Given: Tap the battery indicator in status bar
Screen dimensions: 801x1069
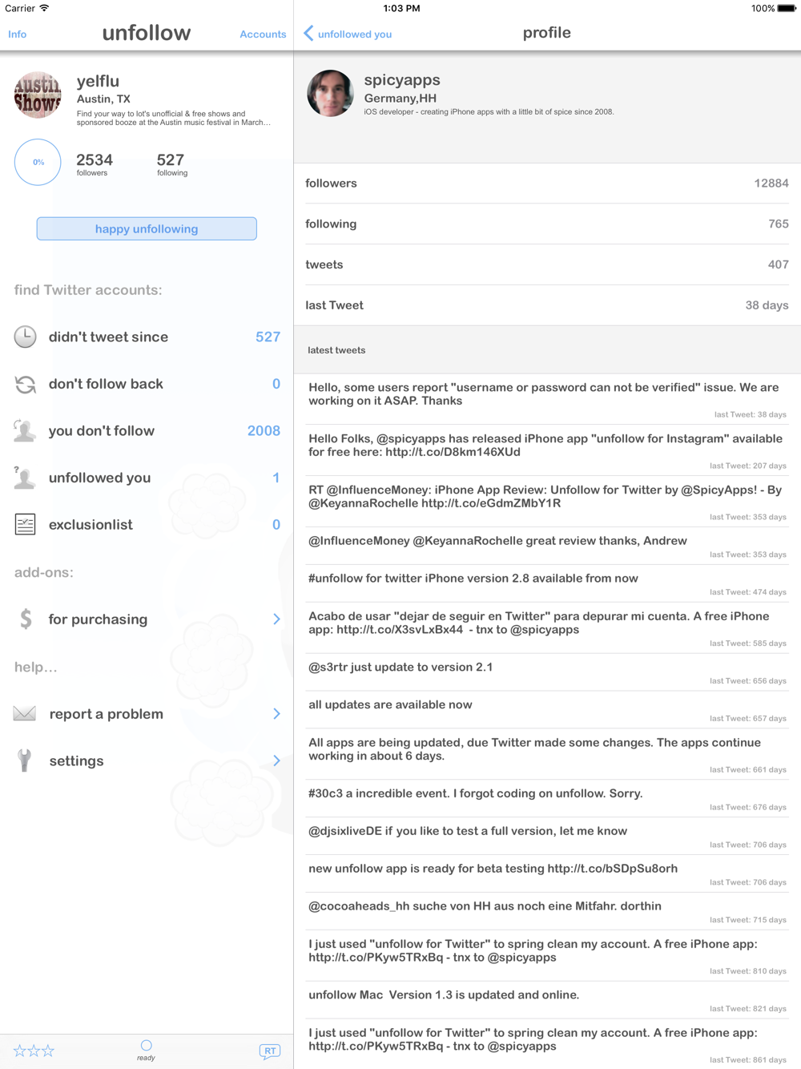Looking at the screenshot, I should tap(787, 8).
